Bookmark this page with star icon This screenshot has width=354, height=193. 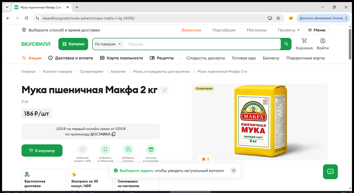point(278,18)
